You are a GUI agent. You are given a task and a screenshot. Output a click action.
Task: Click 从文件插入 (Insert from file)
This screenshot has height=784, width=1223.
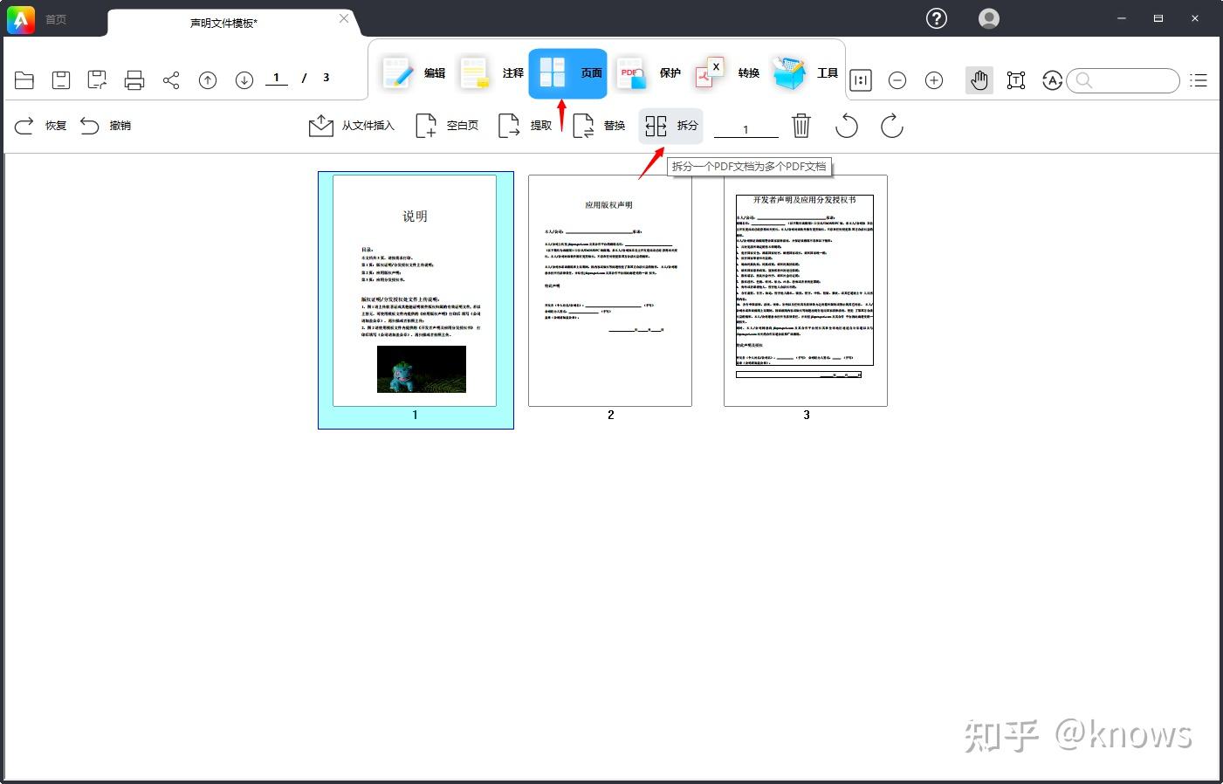tap(352, 126)
